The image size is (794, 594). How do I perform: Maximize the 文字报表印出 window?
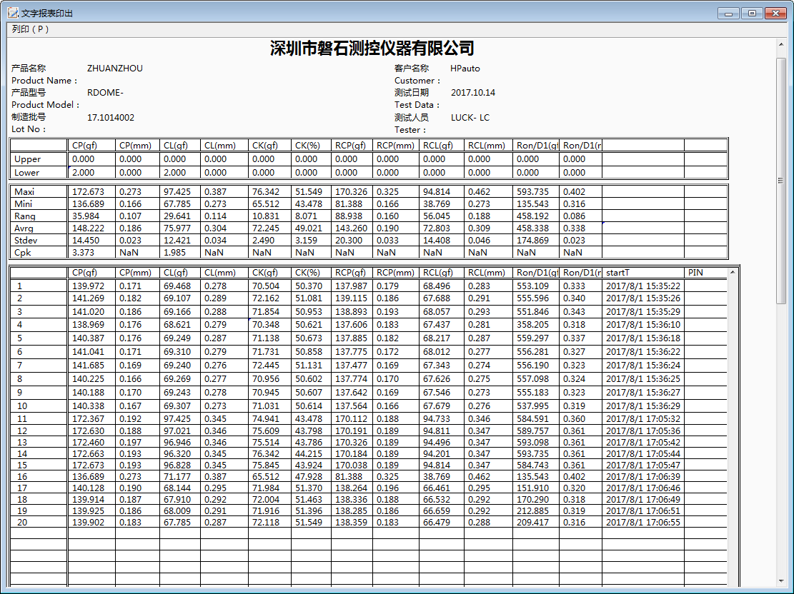[751, 13]
